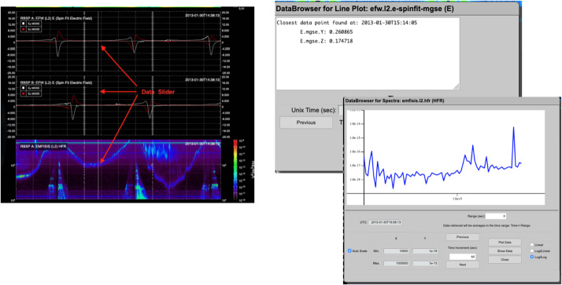Click the EMFISIS spectrogram color scale bar

235,169
